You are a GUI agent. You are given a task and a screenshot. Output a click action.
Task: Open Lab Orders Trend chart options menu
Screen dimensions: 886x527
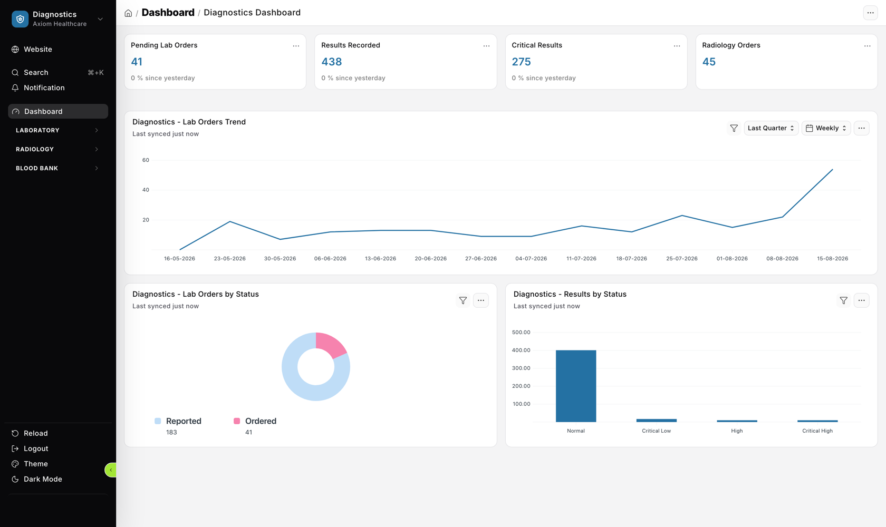[861, 128]
